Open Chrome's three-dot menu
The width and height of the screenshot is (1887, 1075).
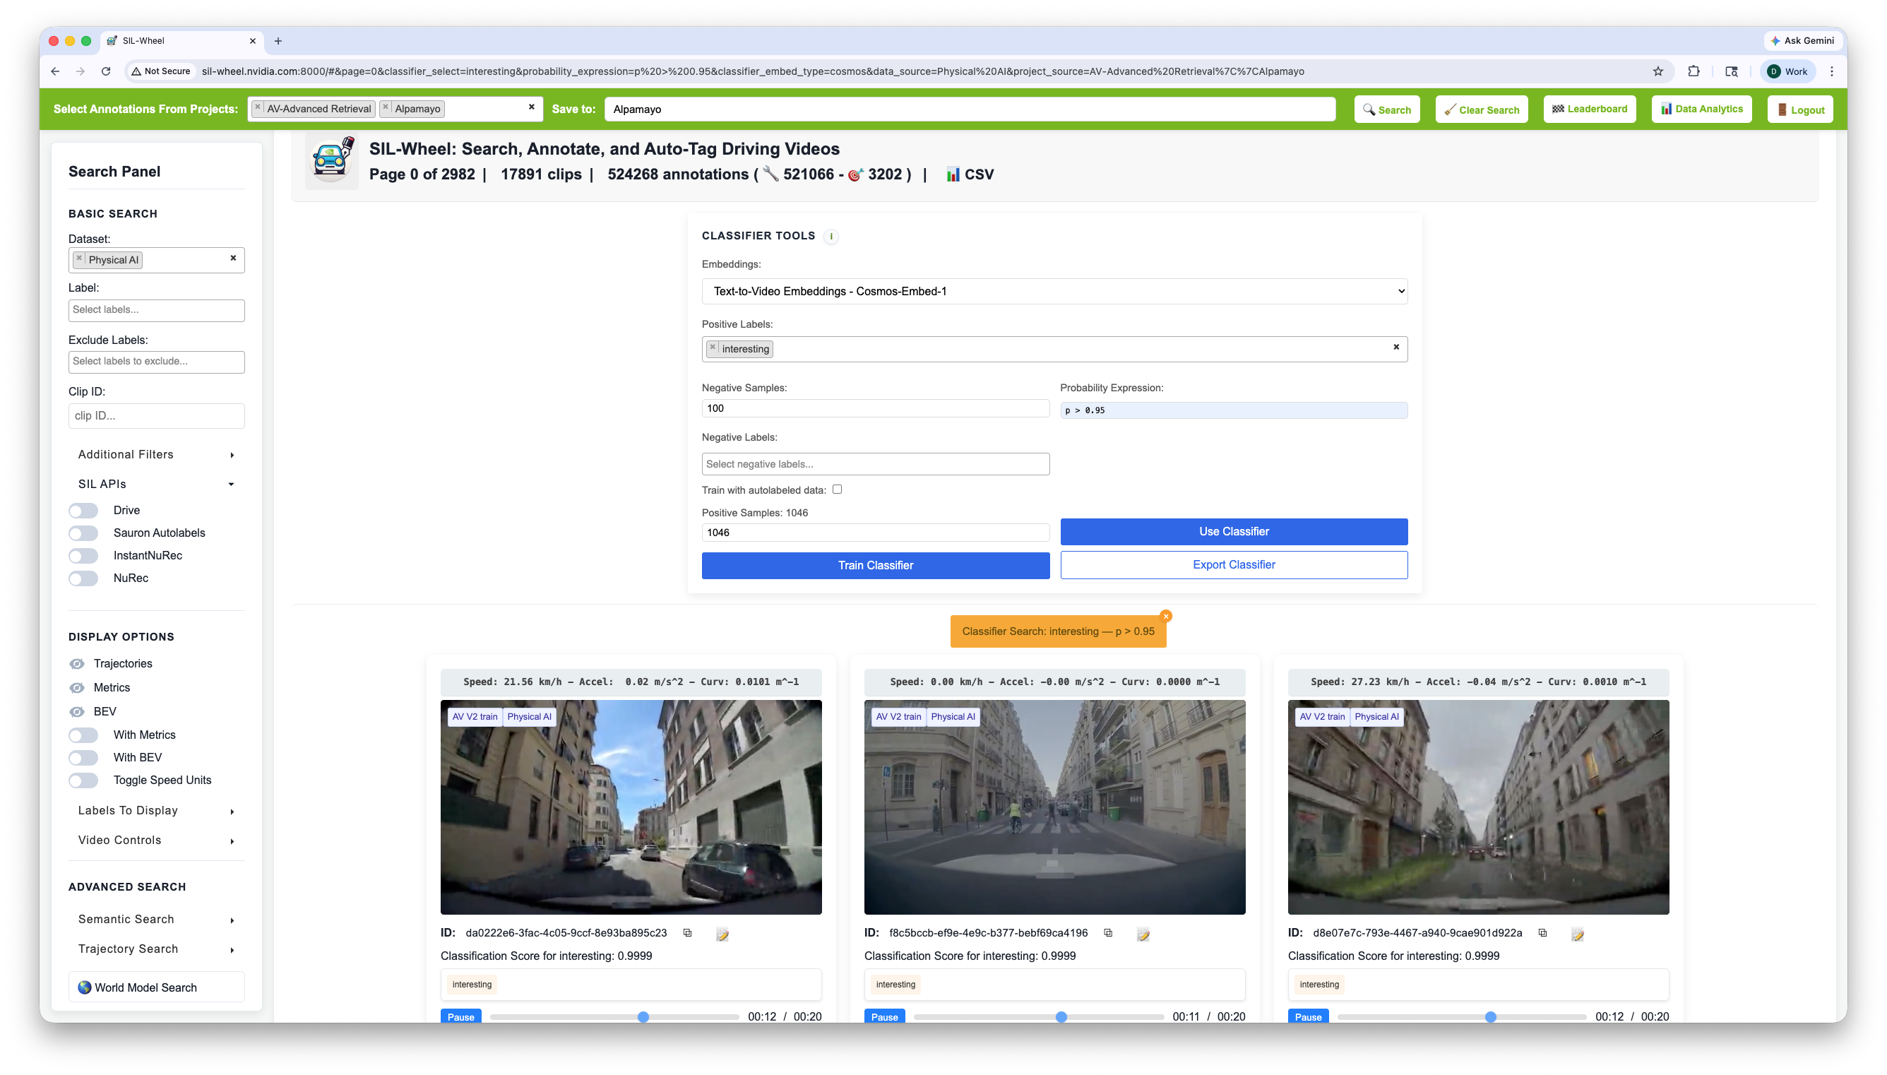click(x=1832, y=71)
